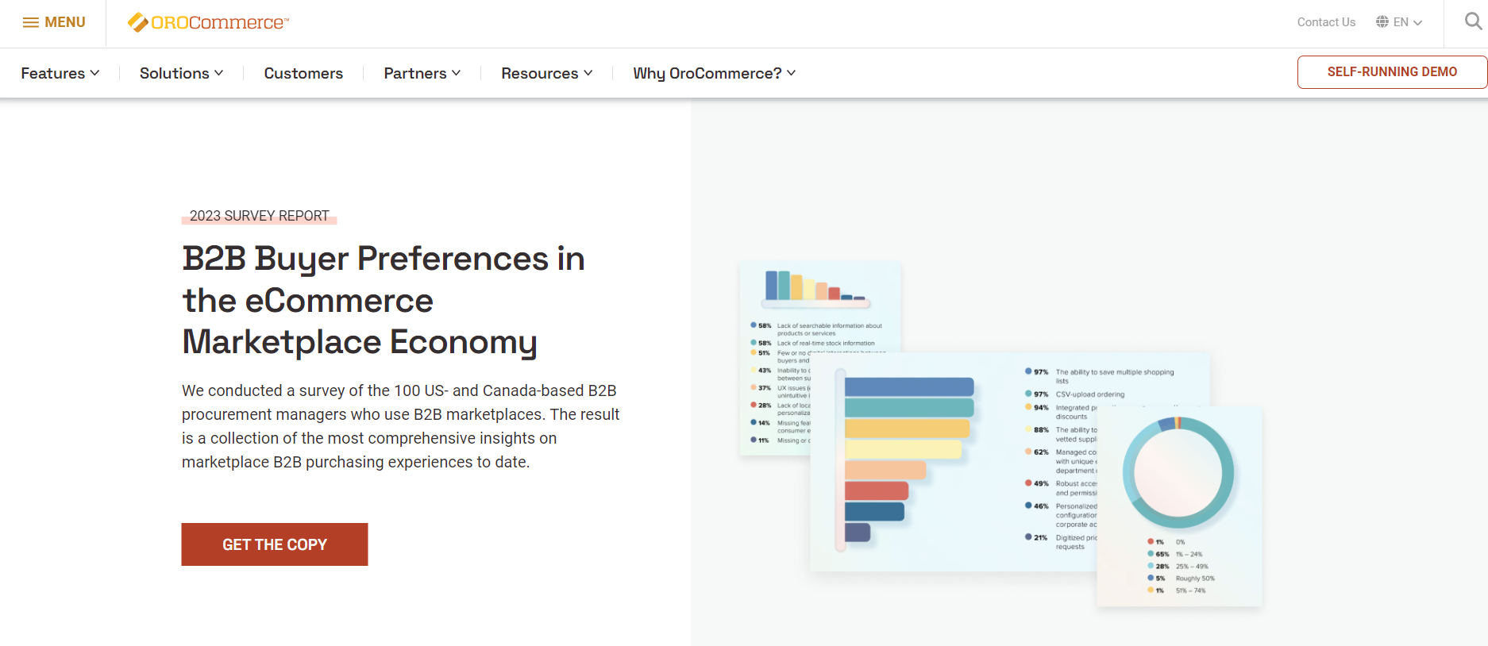Go to the Customers page
Viewport: 1488px width, 646px height.
(303, 73)
